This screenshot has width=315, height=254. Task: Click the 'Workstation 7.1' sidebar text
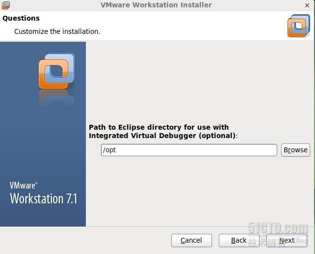point(44,198)
